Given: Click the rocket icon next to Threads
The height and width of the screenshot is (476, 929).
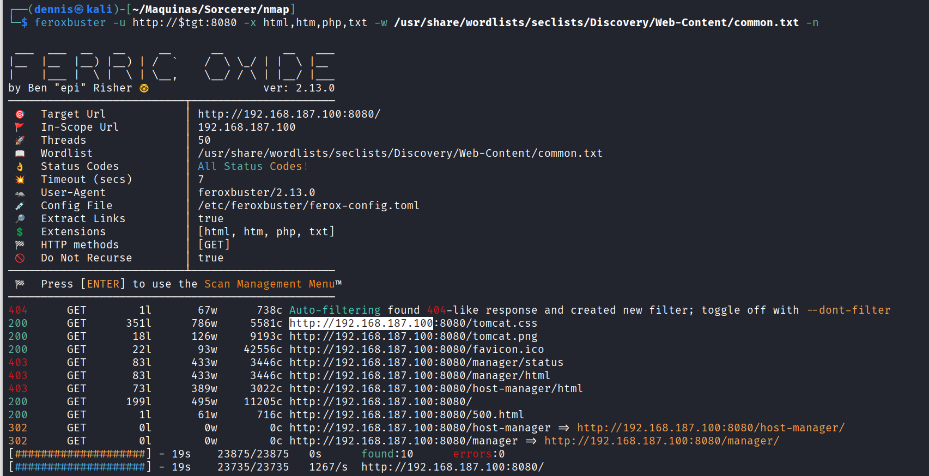Looking at the screenshot, I should 20,141.
